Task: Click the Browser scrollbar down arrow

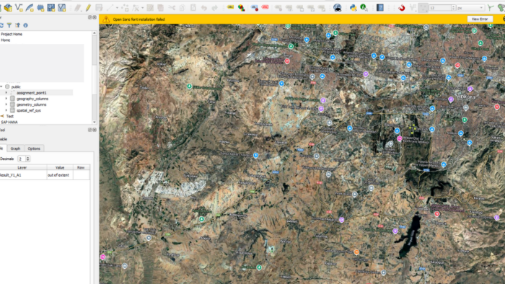Action: pyautogui.click(x=95, y=122)
